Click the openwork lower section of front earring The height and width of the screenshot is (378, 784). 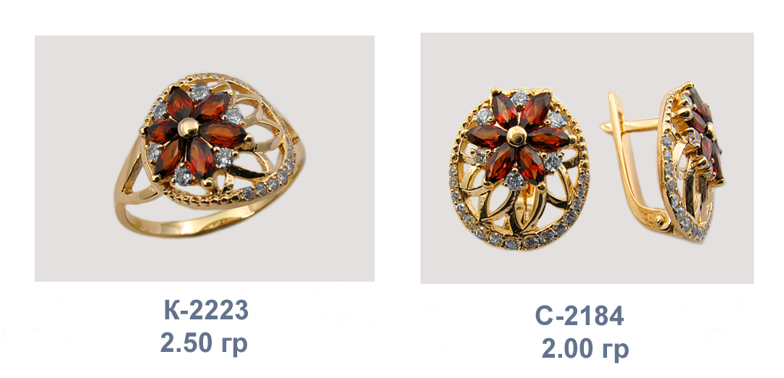pos(520,210)
